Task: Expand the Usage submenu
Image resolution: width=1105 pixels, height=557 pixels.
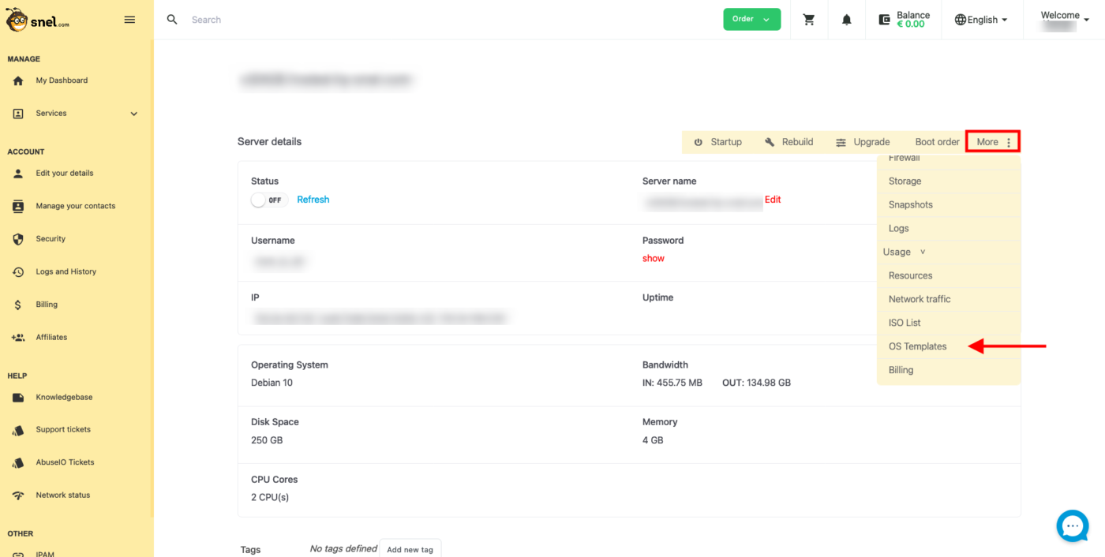Action: 904,252
